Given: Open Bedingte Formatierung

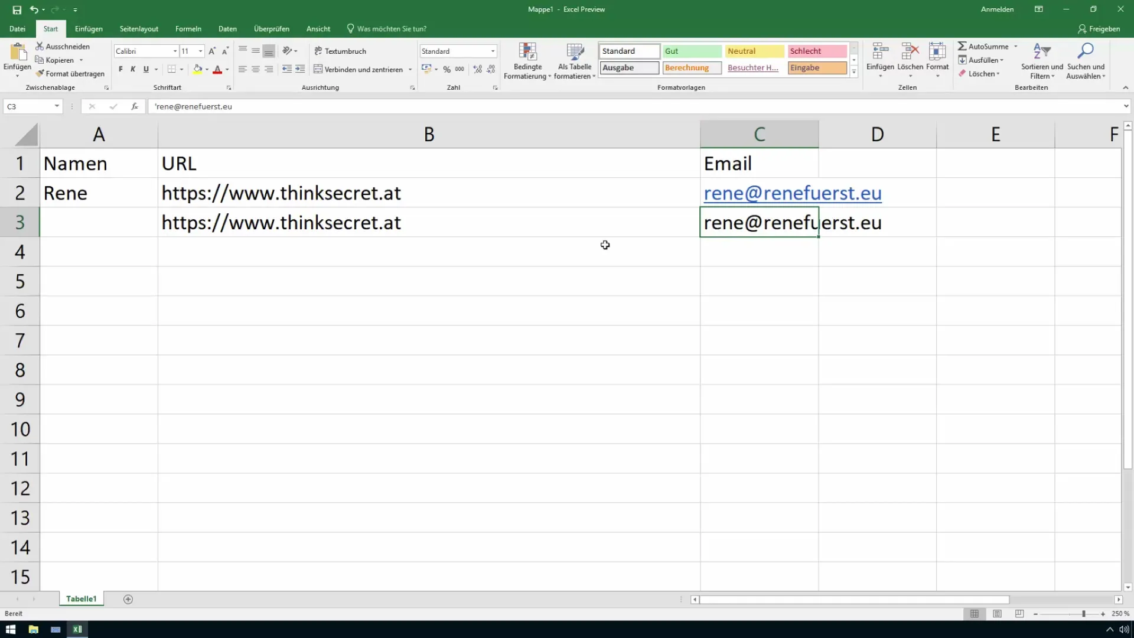Looking at the screenshot, I should point(527,61).
